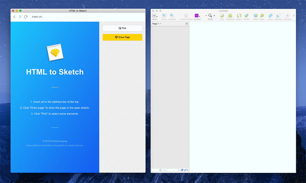This screenshot has width=306, height=183.
Task: Click the '© 2018 KimDal-hyeong' text
Action: 55,141
